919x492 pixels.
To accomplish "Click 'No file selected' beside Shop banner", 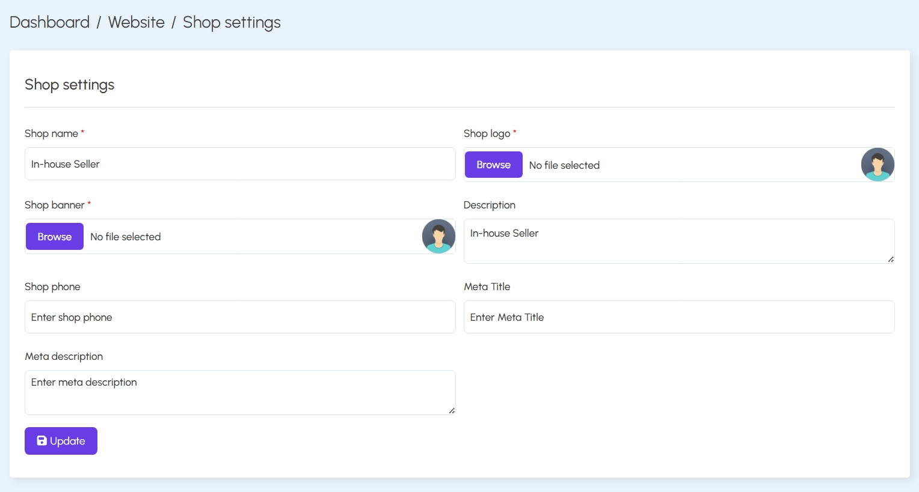I will [x=125, y=237].
